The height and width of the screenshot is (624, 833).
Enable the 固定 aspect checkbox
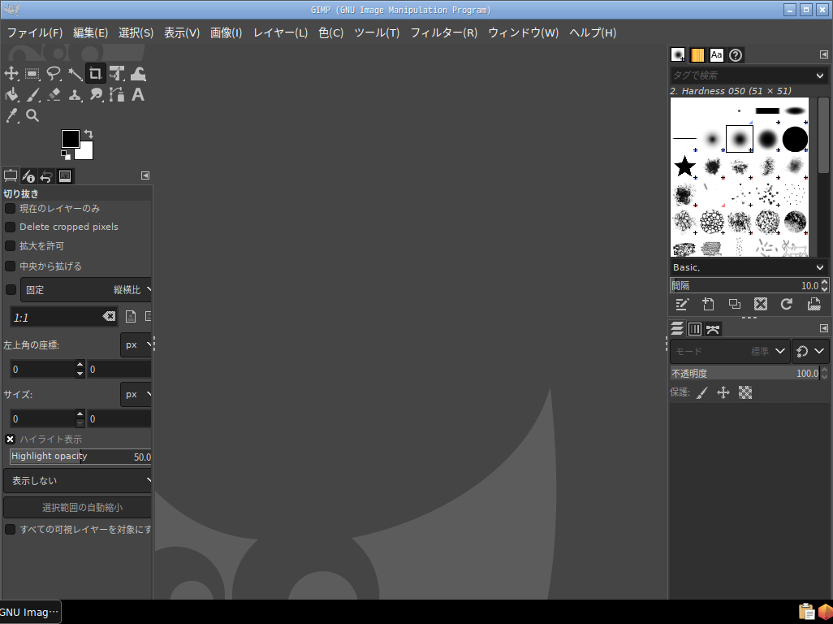point(11,290)
